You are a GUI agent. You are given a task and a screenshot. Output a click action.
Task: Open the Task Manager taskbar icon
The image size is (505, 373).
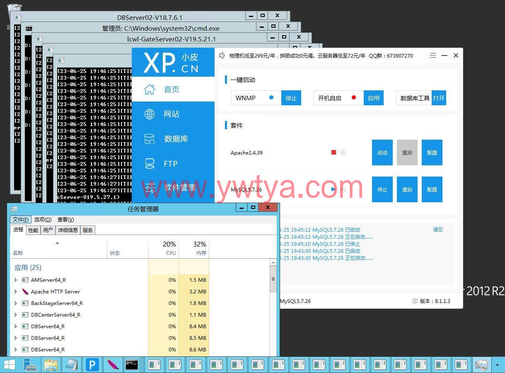[482, 365]
